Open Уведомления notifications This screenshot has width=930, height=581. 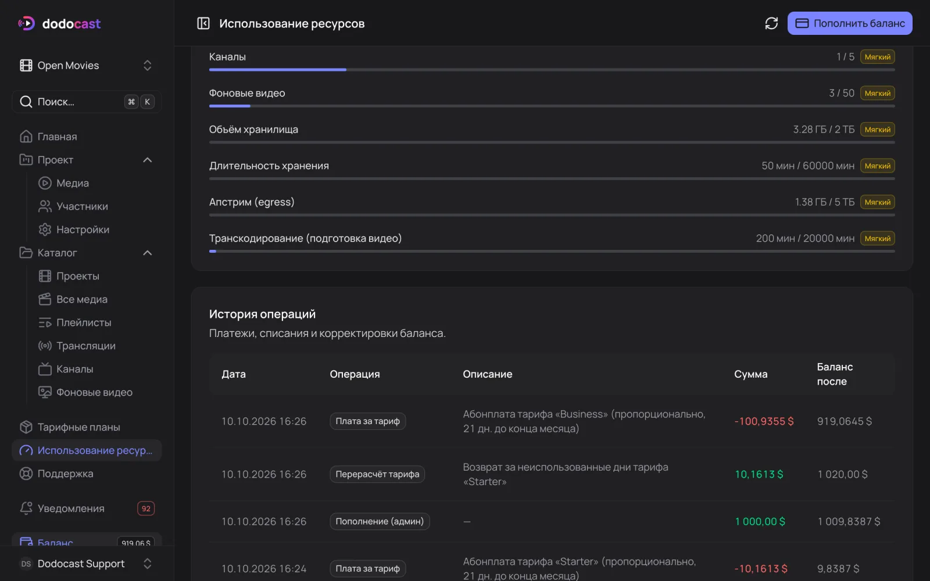point(87,508)
